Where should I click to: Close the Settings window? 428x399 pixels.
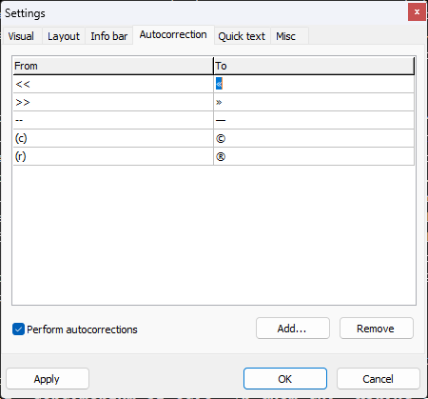(417, 12)
